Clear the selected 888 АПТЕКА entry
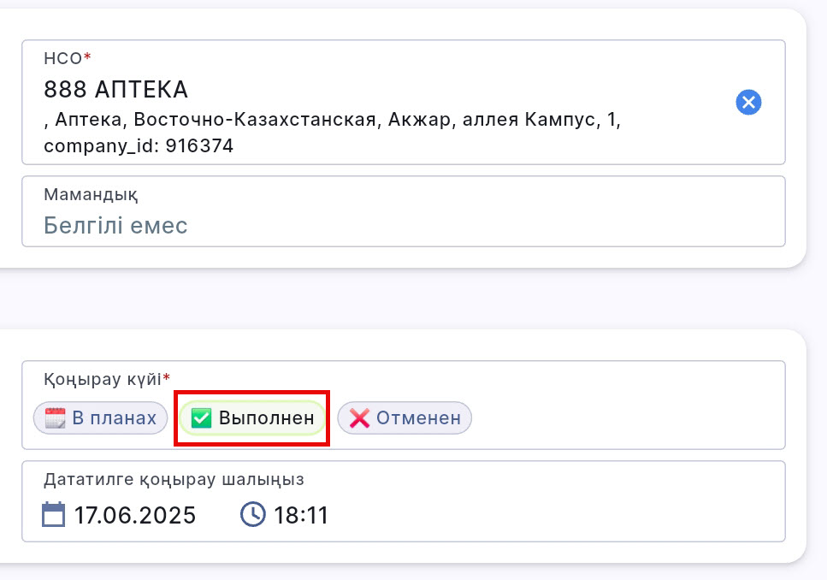The width and height of the screenshot is (827, 580). pos(748,103)
